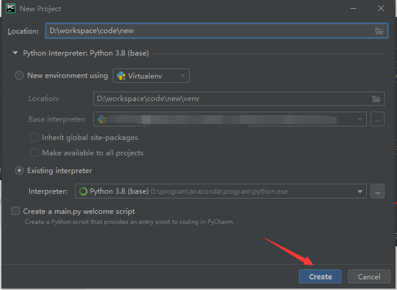Click the PyCharm logo icon in title bar
397x290 pixels.
[x=11, y=8]
